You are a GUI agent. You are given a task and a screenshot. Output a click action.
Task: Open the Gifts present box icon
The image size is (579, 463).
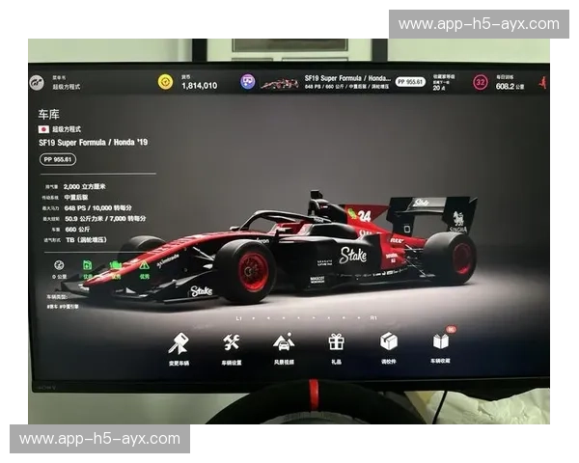(x=336, y=341)
